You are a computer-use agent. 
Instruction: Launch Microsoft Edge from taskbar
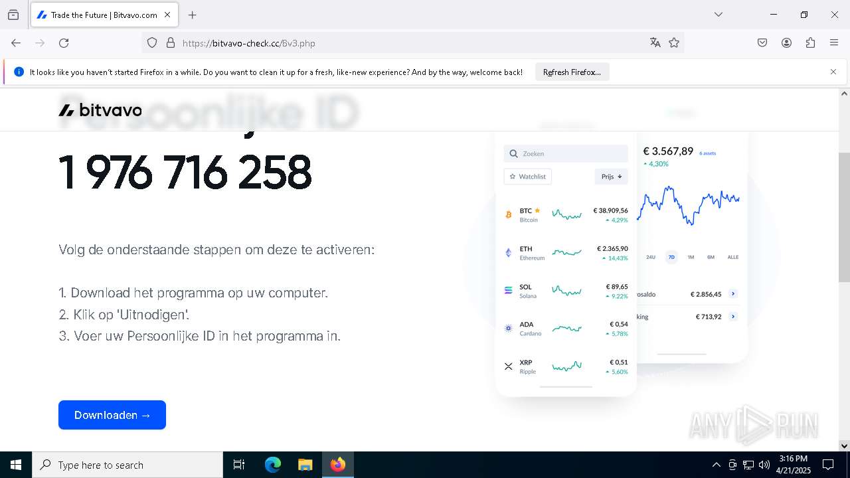tap(273, 465)
